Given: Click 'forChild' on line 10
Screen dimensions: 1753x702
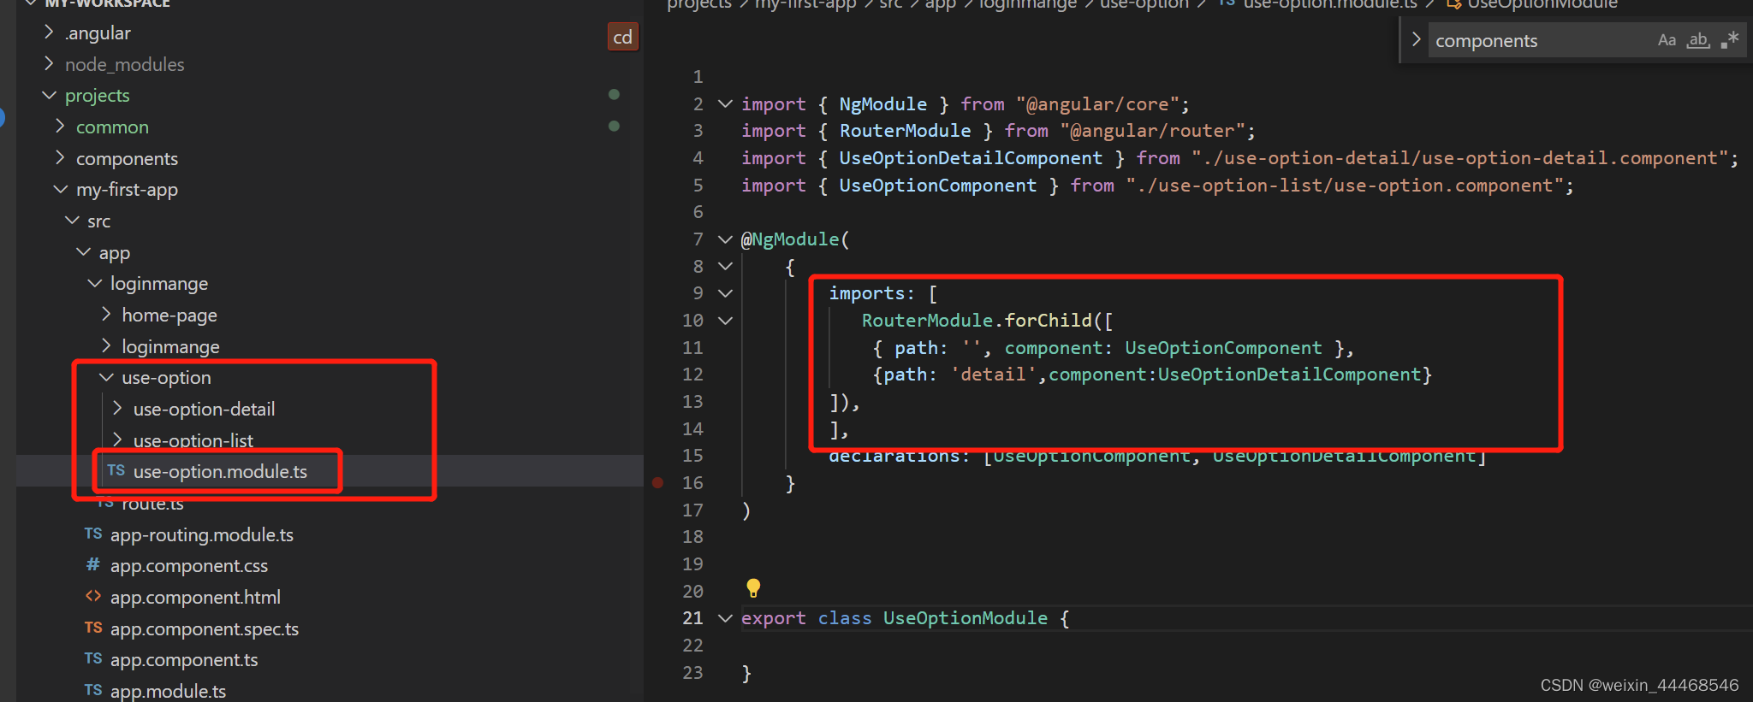Looking at the screenshot, I should coord(1049,321).
